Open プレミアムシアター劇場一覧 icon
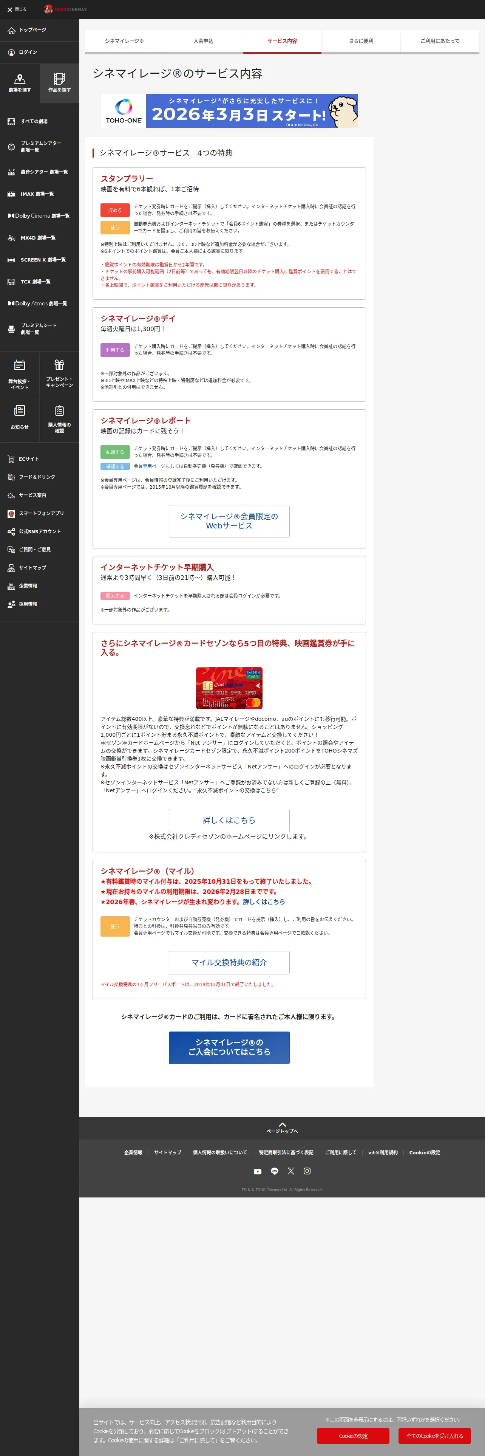Screen dimensions: 485x1456 [x=11, y=147]
